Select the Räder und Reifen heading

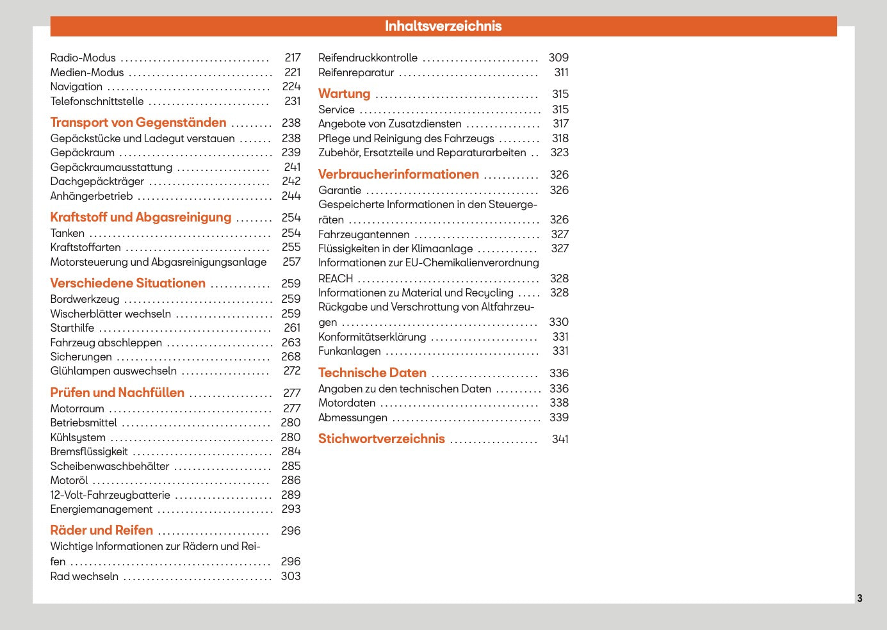102,531
